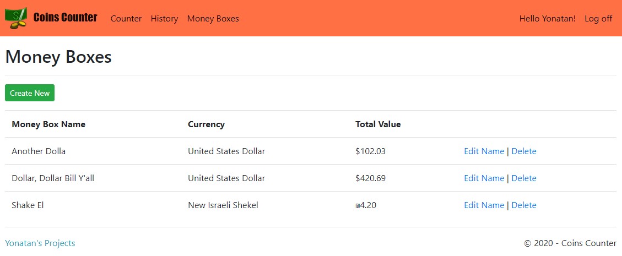Screen dimensions: 622x256
Task: Delete the Another Dolla money box
Action: [523, 151]
